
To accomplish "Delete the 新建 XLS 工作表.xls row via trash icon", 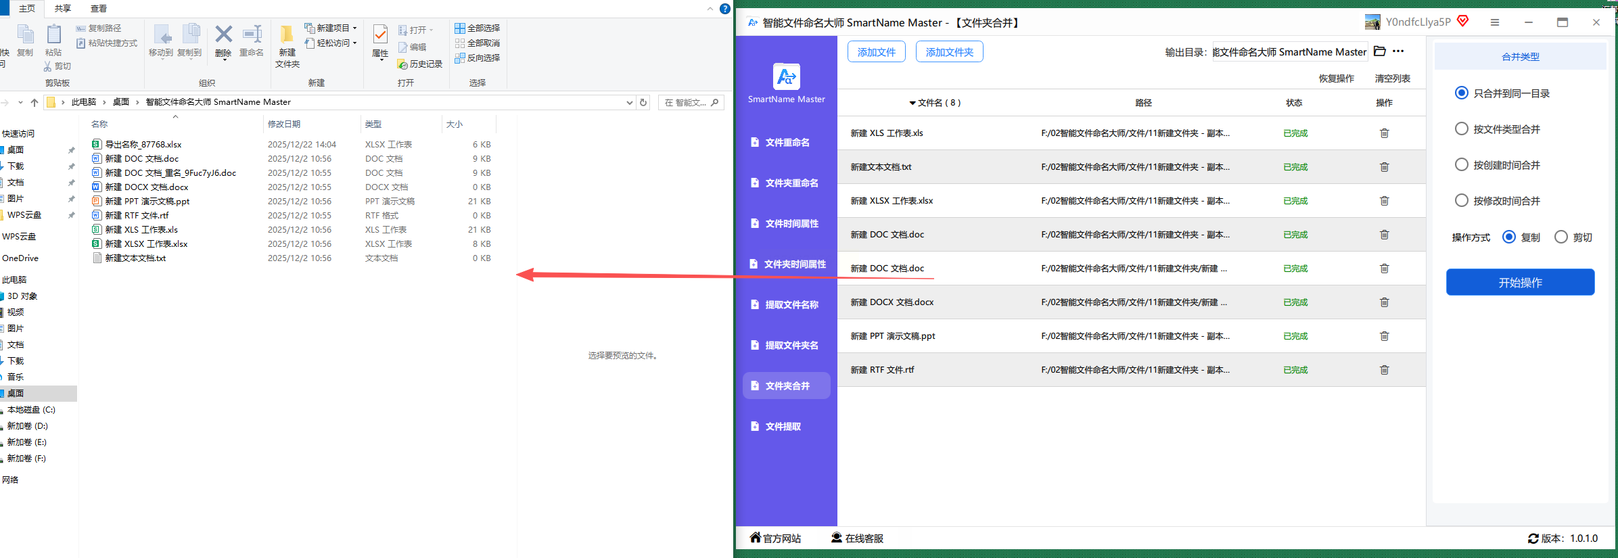I will pos(1384,133).
